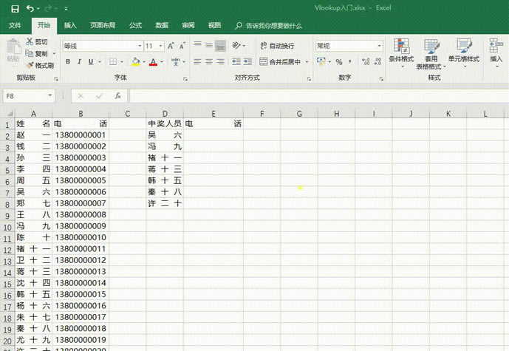Click the decrease font size icon

[x=182, y=46]
